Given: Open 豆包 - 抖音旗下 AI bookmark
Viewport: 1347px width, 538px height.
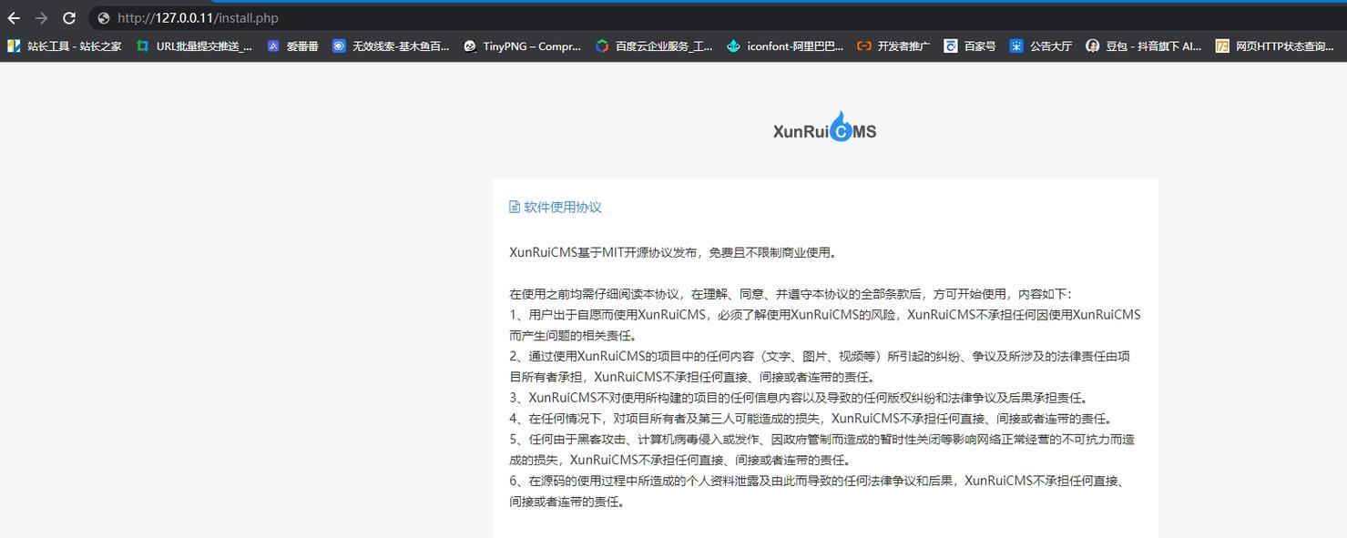Looking at the screenshot, I should [x=1144, y=46].
